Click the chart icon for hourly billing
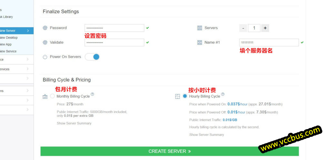This screenshot has width=330, height=160. [x=178, y=97]
